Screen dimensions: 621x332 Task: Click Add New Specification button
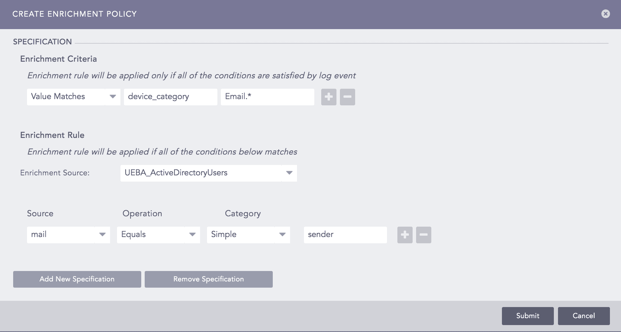coord(77,279)
